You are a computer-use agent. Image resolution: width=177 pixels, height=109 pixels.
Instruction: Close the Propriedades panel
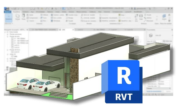172,30
